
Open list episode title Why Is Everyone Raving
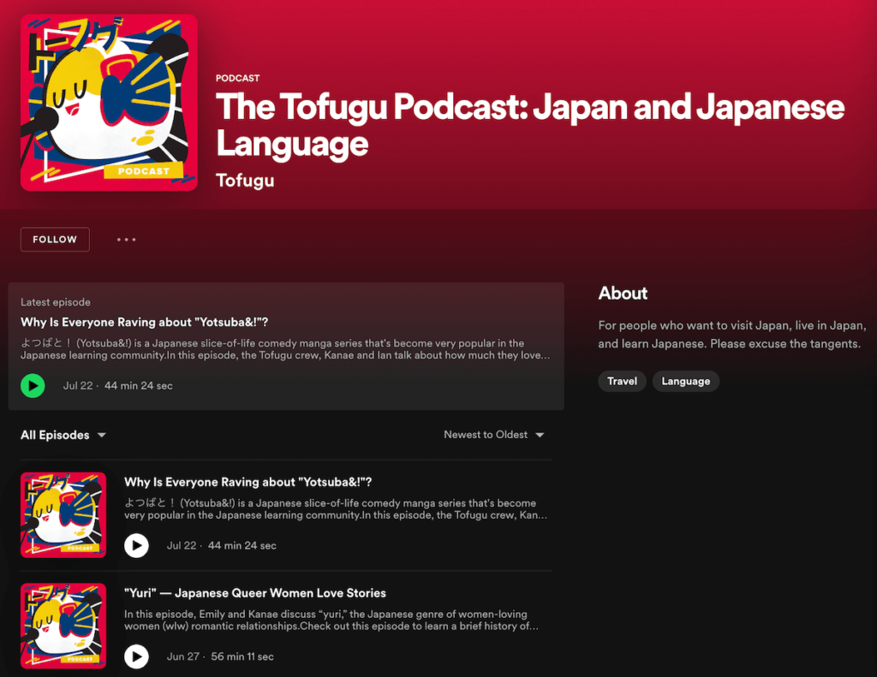coord(248,482)
